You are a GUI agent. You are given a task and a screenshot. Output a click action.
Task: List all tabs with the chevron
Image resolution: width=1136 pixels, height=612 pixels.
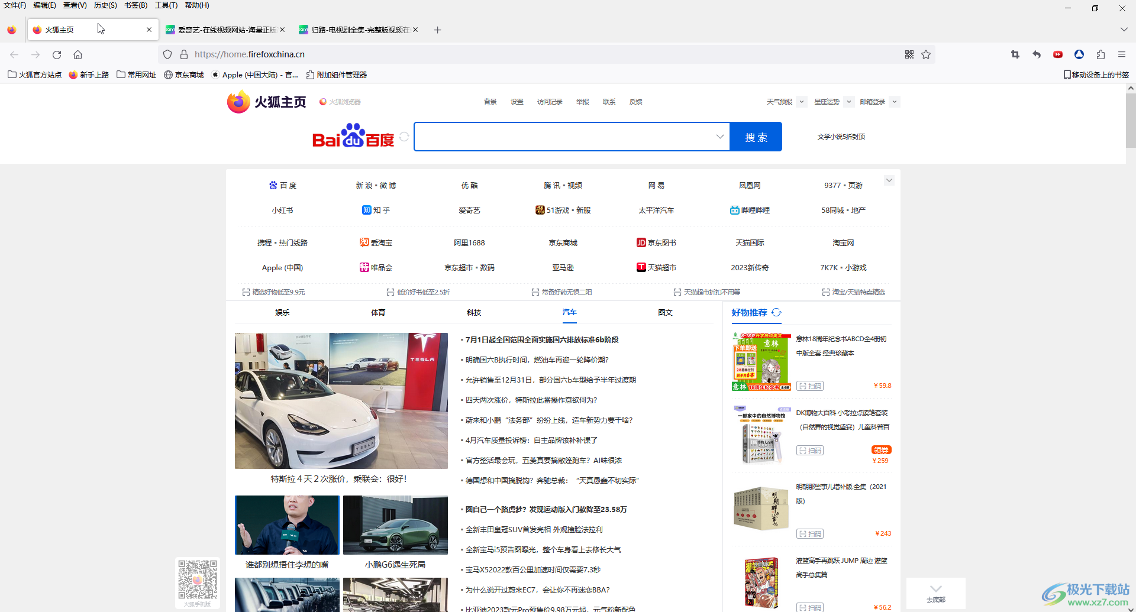pyautogui.click(x=1124, y=30)
